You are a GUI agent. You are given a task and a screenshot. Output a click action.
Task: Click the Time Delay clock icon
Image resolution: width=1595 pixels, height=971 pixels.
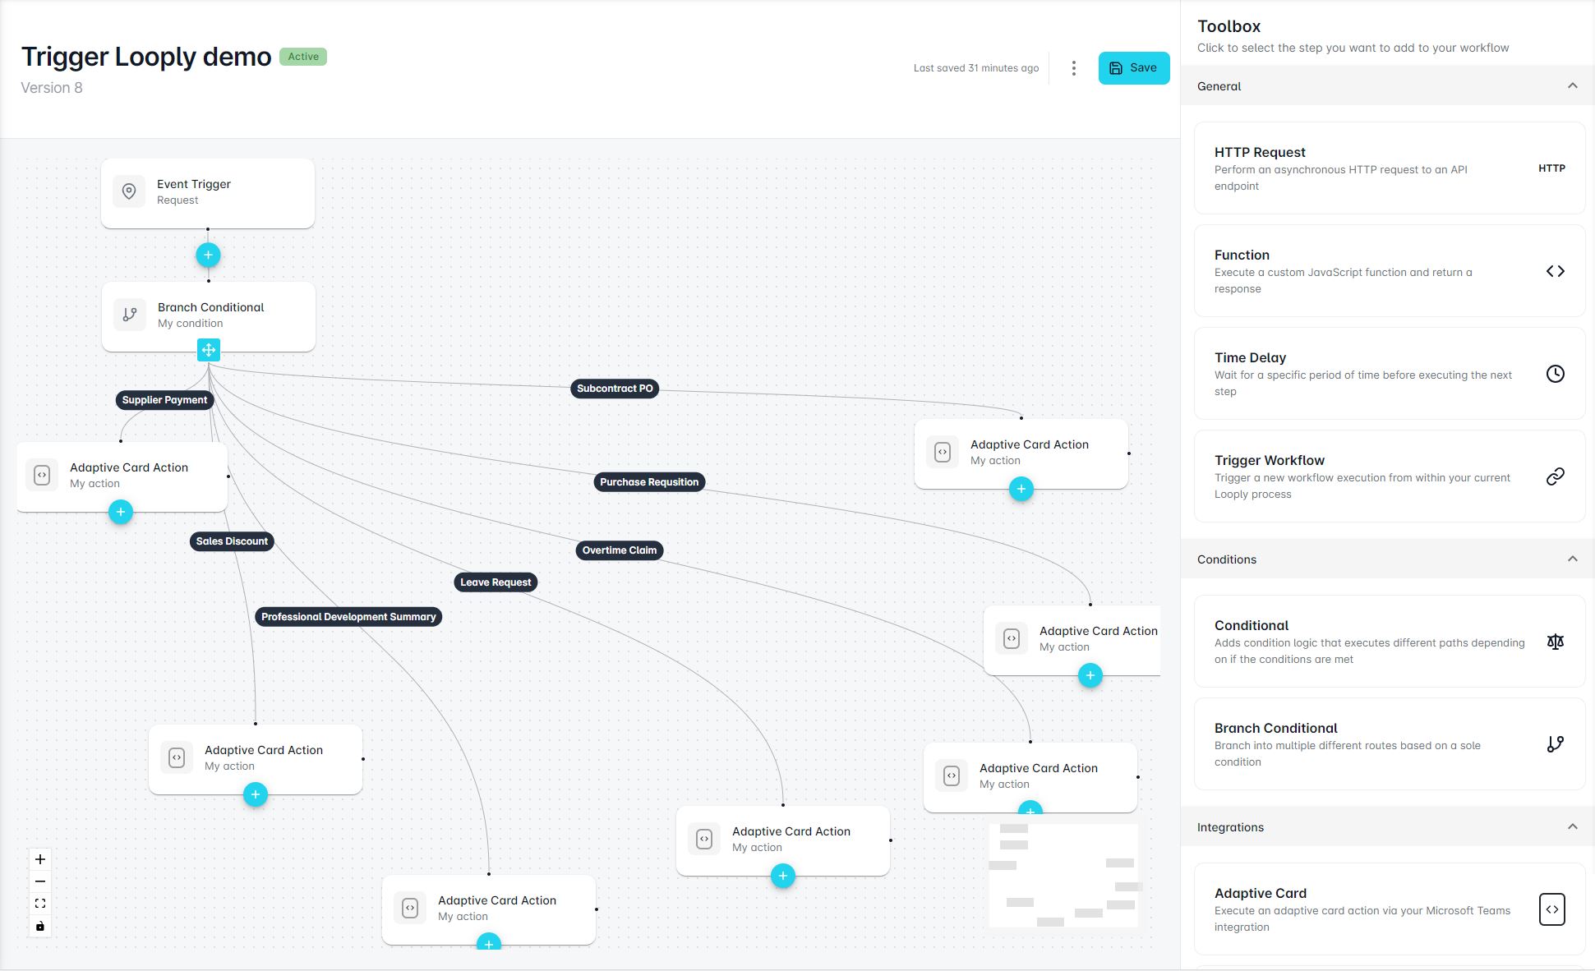coord(1555,374)
